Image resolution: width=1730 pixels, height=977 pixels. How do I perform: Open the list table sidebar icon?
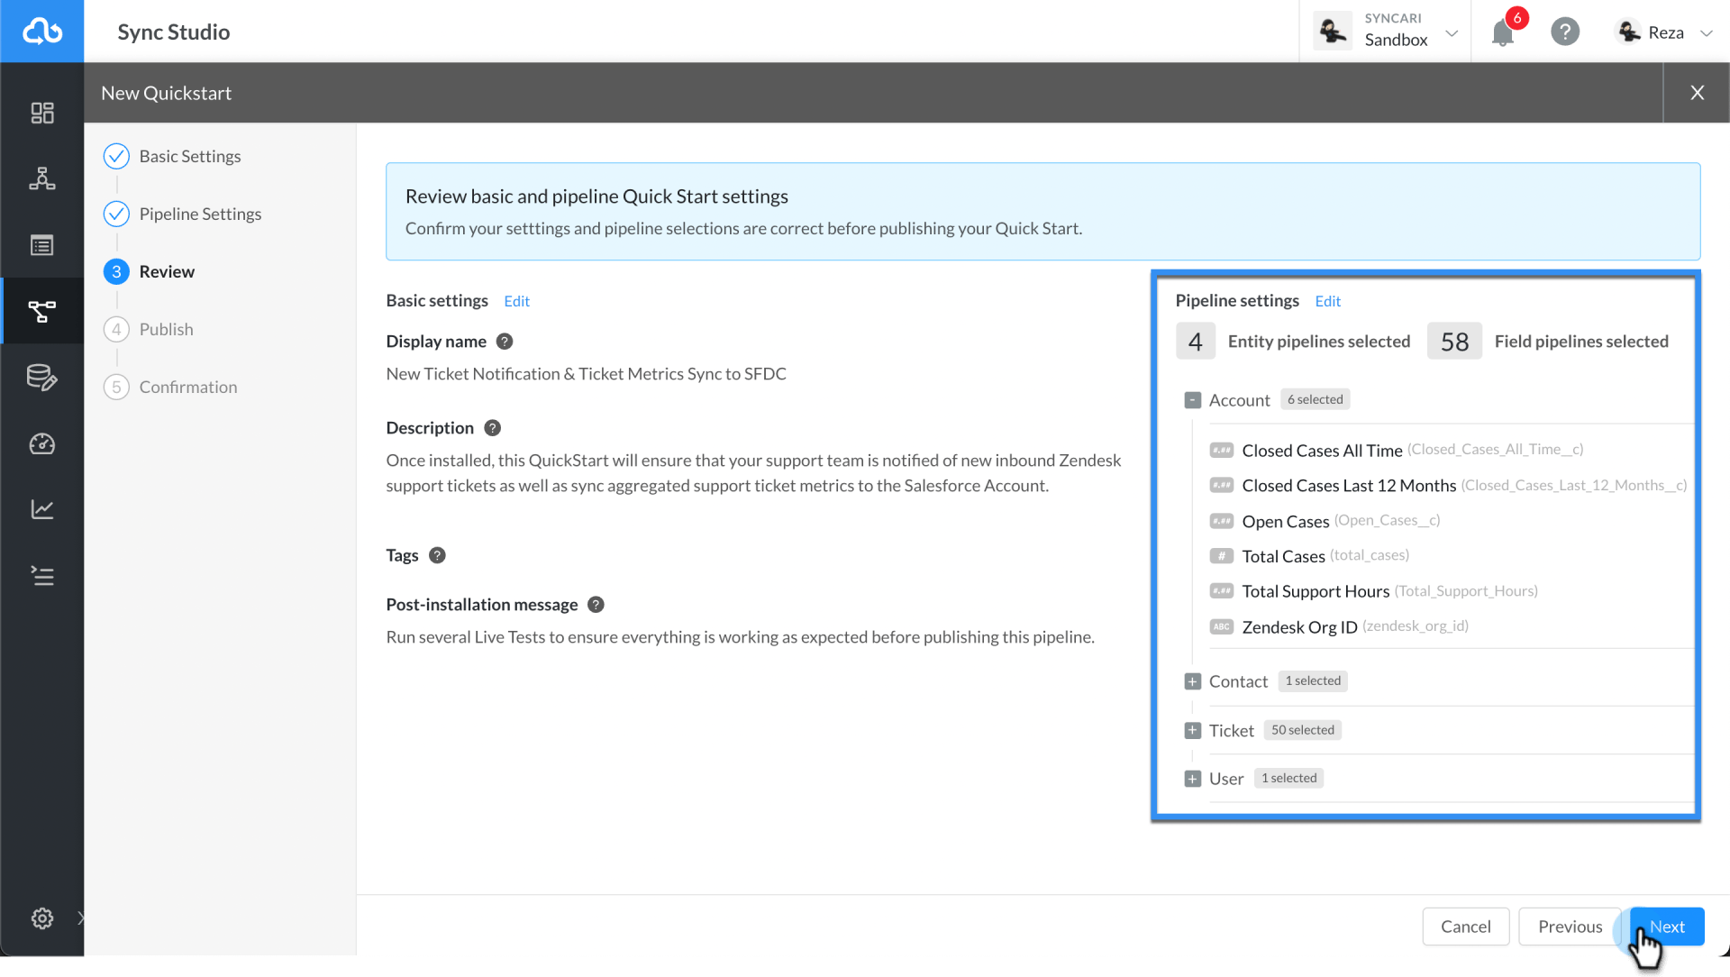(x=41, y=245)
